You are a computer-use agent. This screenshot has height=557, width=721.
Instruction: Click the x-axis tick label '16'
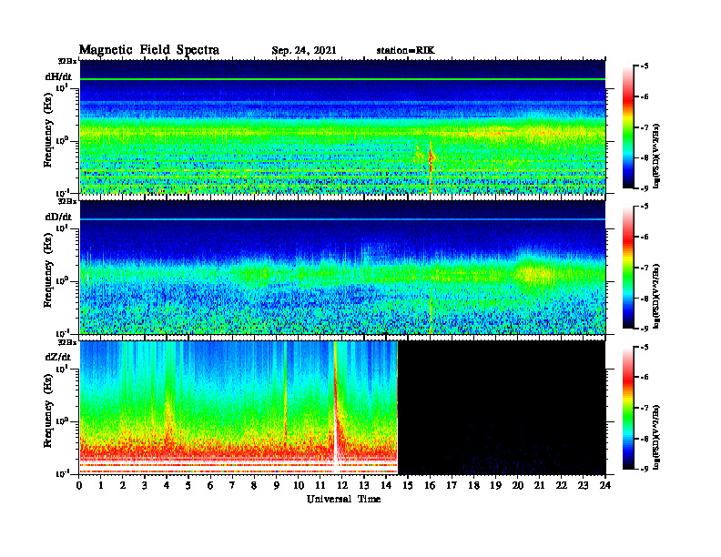(430, 485)
